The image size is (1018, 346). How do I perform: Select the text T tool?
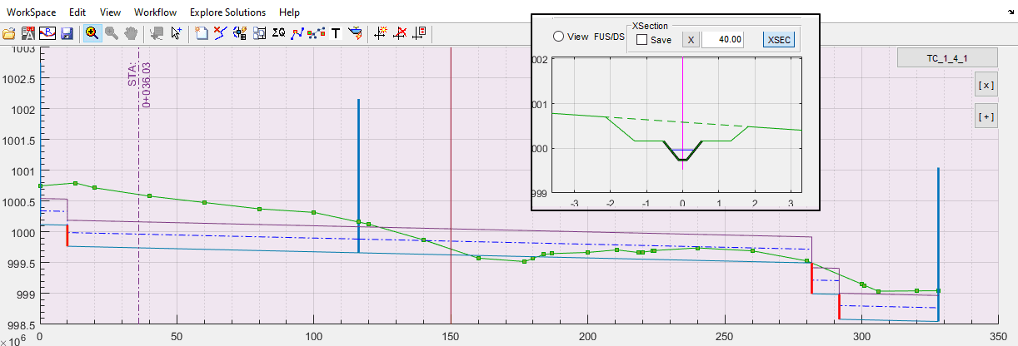336,33
